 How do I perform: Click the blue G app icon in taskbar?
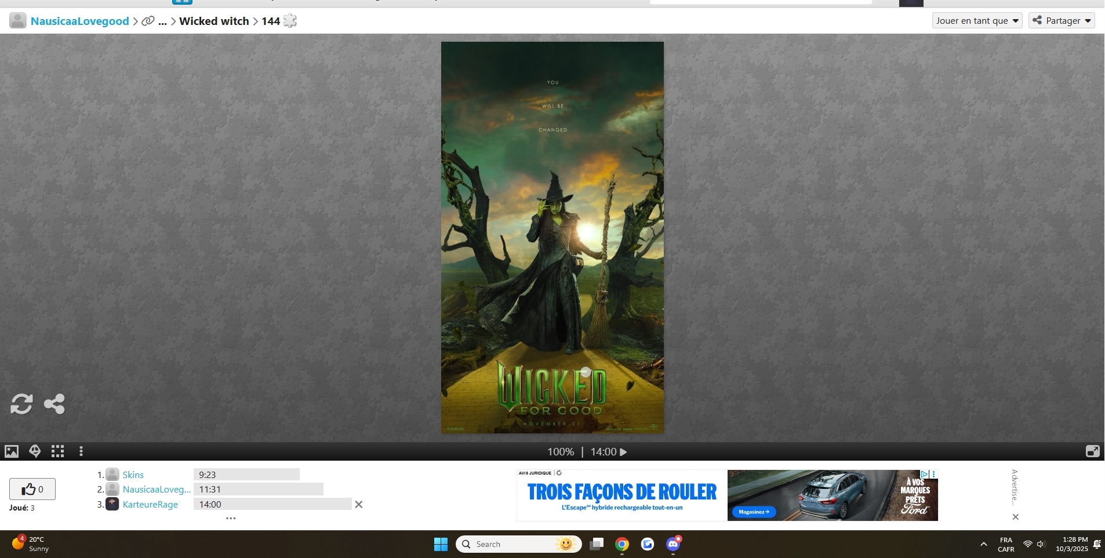(x=648, y=544)
